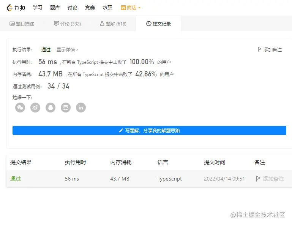This screenshot has height=225, width=292.
Task: Go to the 讨论 section
Action: coord(72,8)
